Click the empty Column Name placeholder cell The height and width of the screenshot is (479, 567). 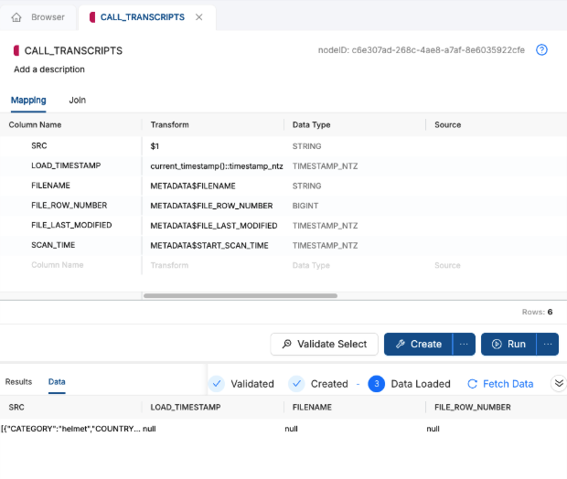(58, 265)
